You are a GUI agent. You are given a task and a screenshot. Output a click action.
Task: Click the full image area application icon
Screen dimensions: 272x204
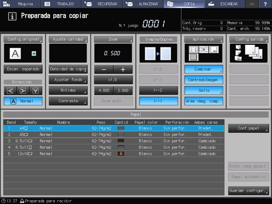[x=194, y=57]
